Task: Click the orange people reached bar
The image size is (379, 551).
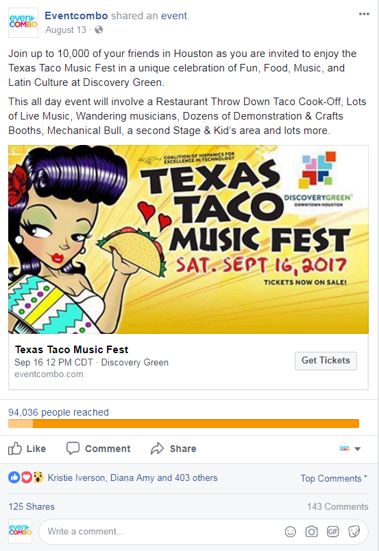Action: (184, 423)
